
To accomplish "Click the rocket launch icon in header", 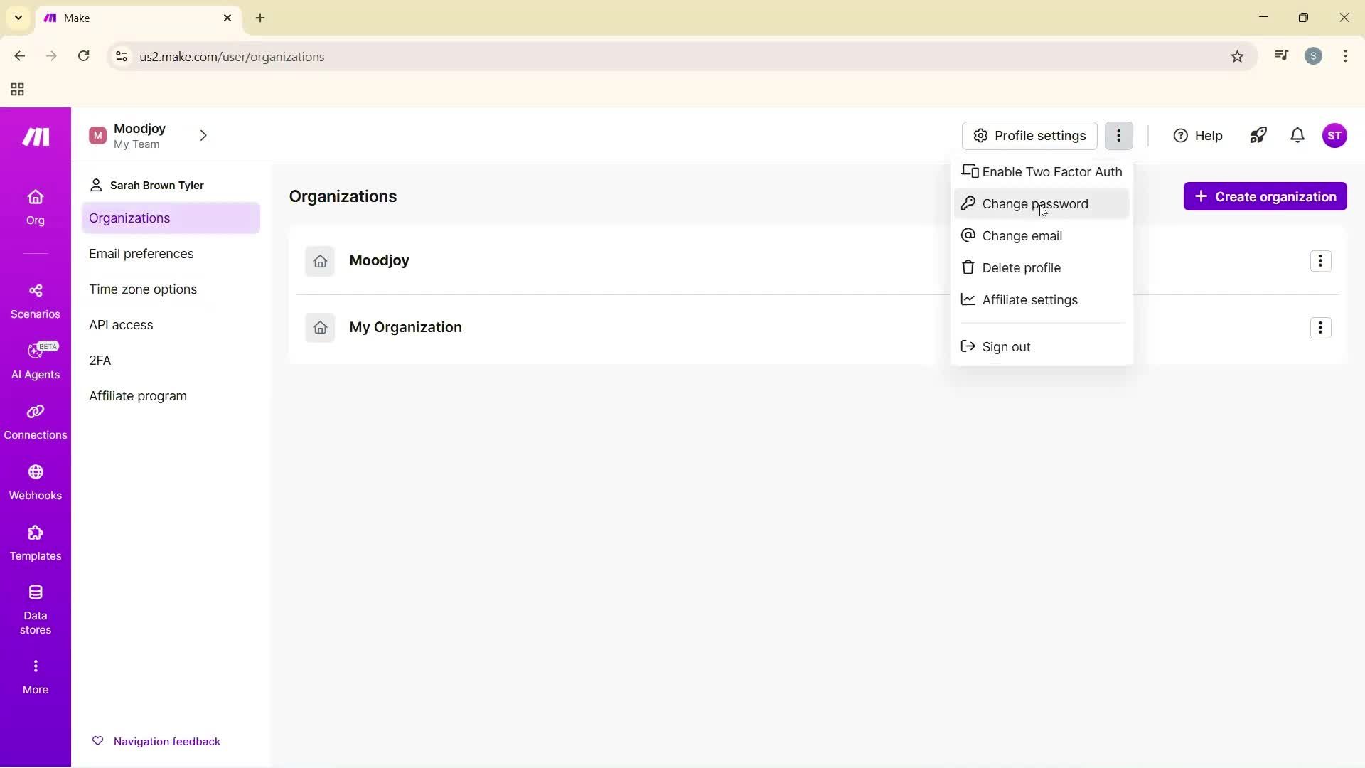I will [x=1258, y=135].
